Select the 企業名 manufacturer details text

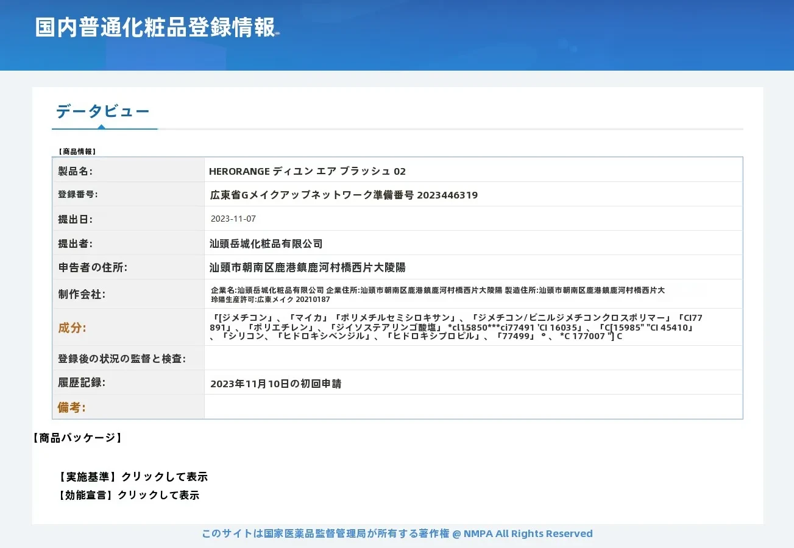[x=438, y=295]
